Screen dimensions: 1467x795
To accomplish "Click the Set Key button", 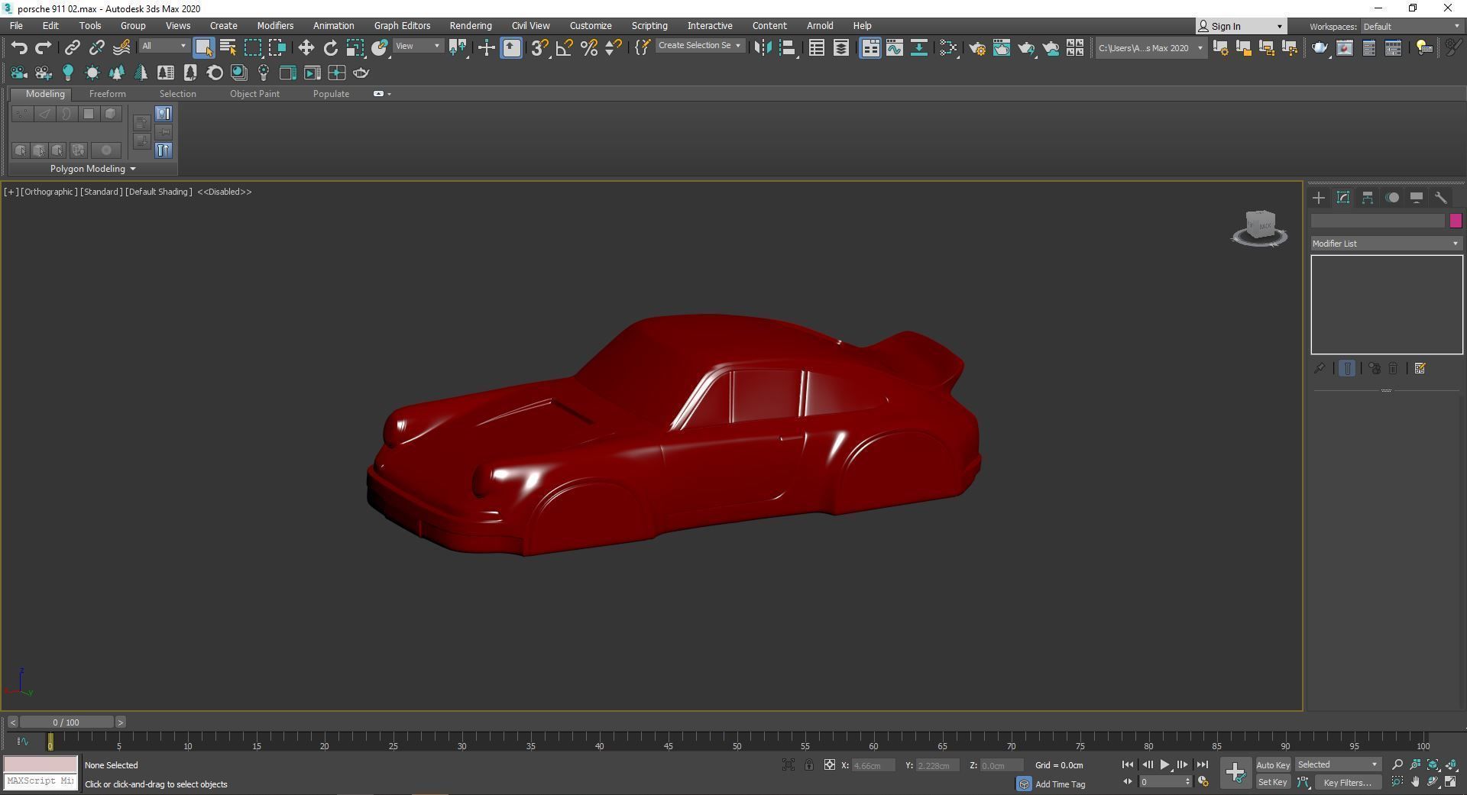I will click(x=1272, y=782).
